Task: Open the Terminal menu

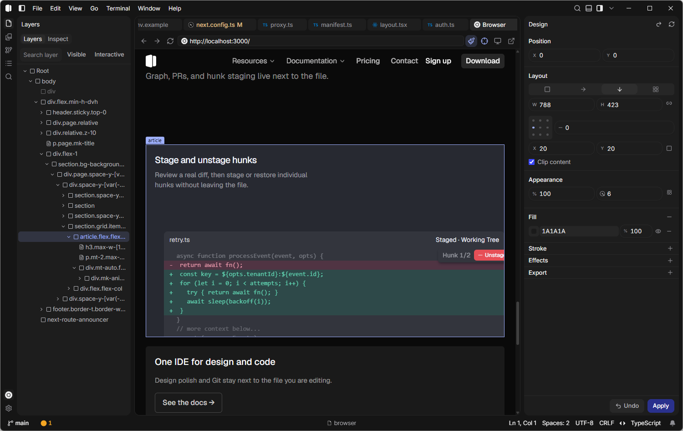Action: [118, 8]
